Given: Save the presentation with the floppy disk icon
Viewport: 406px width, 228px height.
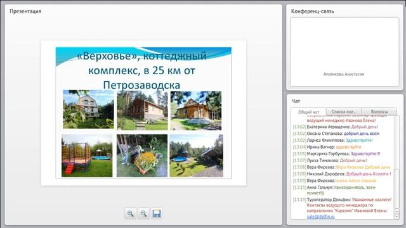Looking at the screenshot, I should coord(157,213).
